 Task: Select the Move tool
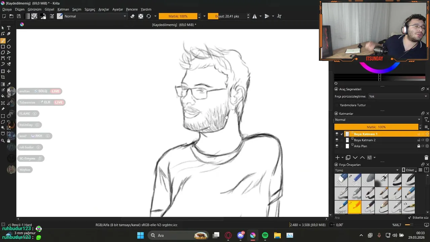tap(9, 71)
